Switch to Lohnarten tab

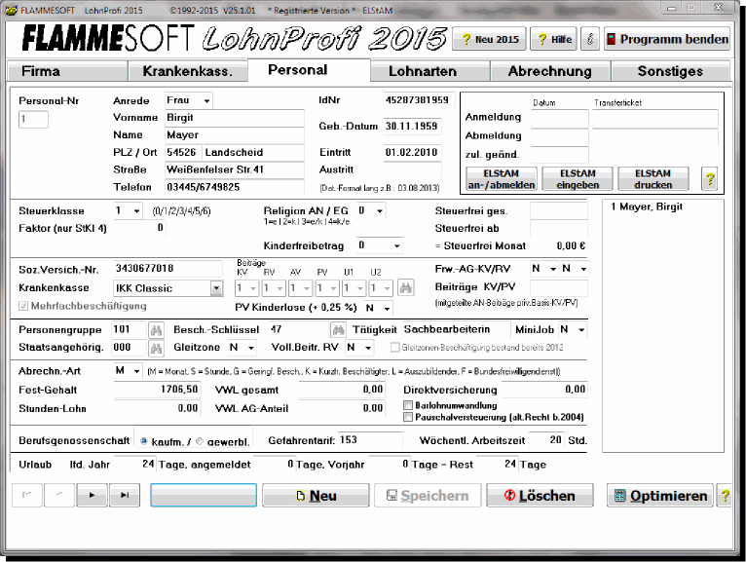(x=430, y=71)
